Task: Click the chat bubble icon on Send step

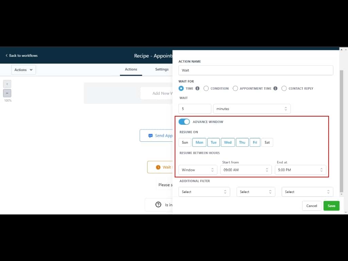Action: 151,136
